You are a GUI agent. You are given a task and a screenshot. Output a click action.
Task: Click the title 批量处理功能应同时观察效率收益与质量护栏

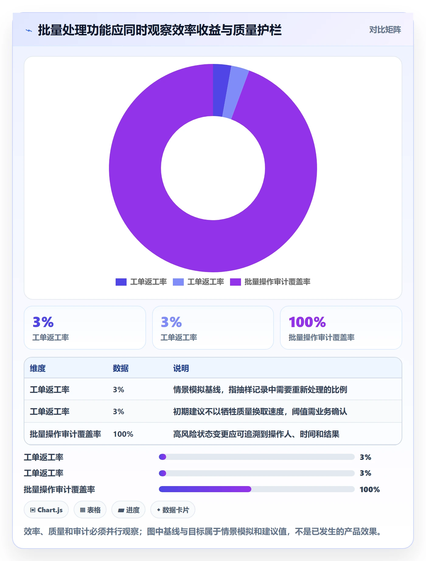159,30
